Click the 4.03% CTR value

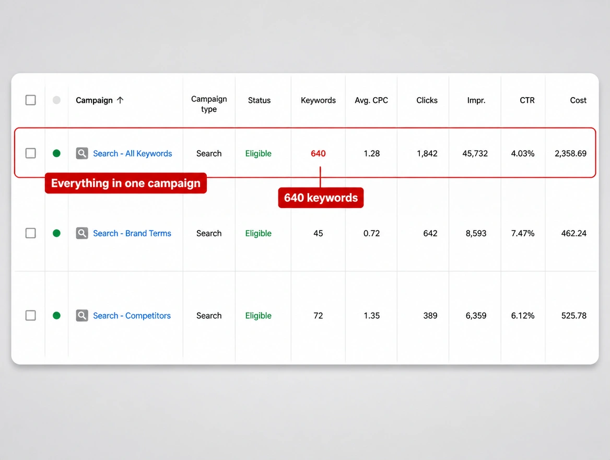click(523, 154)
